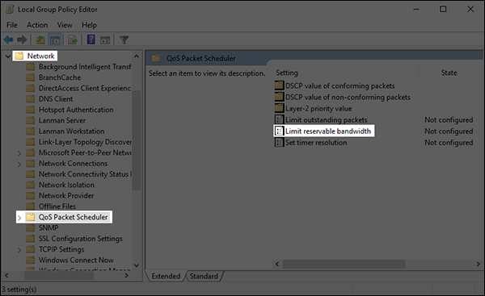The width and height of the screenshot is (485, 296).
Task: Maximize the Local Group Policy Editor window
Action: 443,9
